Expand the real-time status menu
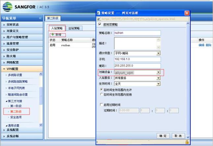This screenshot has width=213, height=146. pos(22,25)
